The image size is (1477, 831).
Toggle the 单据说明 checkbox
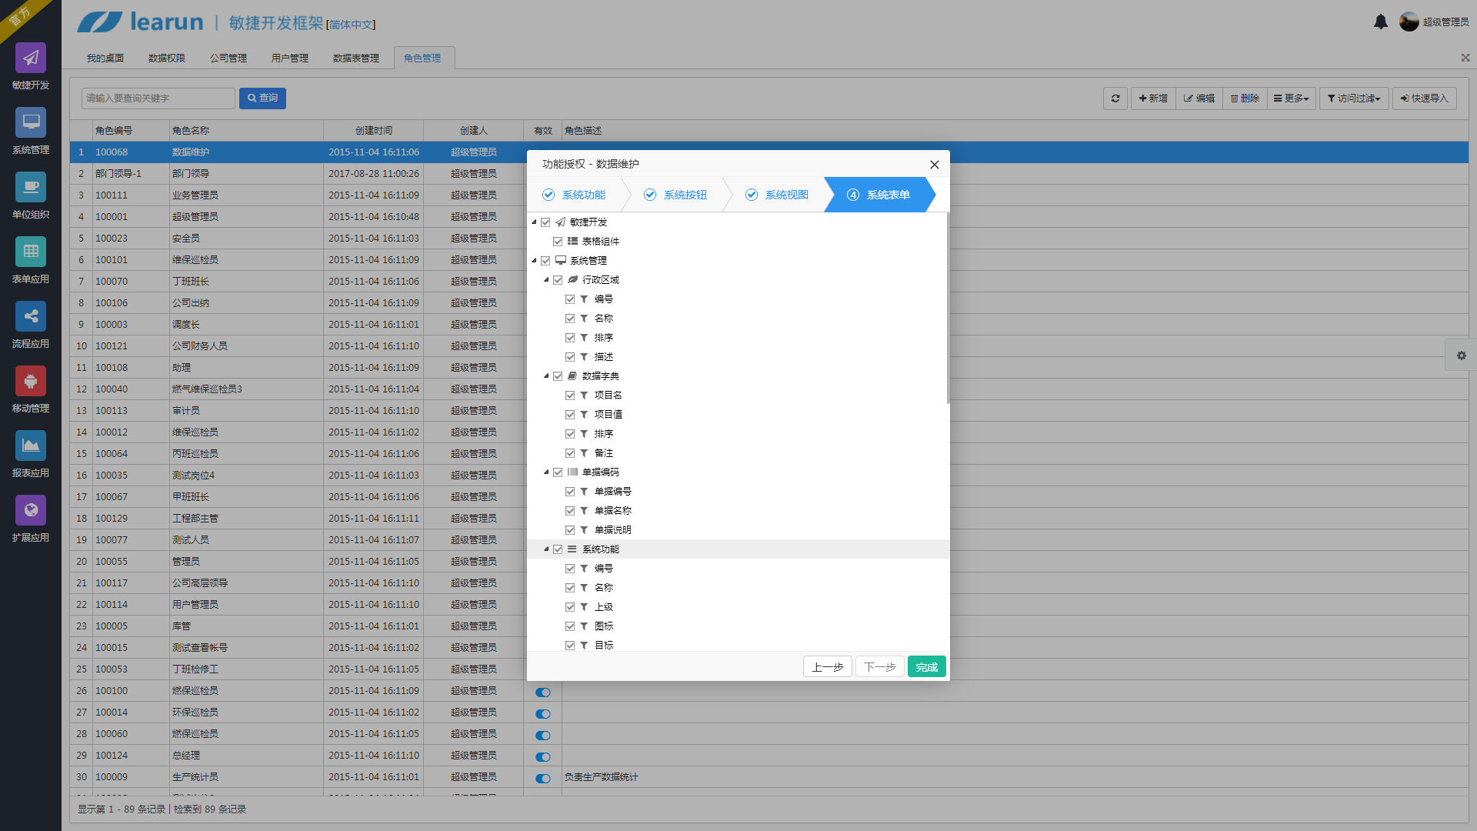570,530
